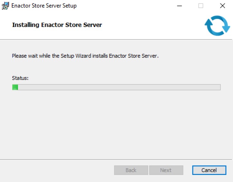Screen dimensions: 233x182
Task: Click the installer icon in the title bar
Action: click(5, 6)
